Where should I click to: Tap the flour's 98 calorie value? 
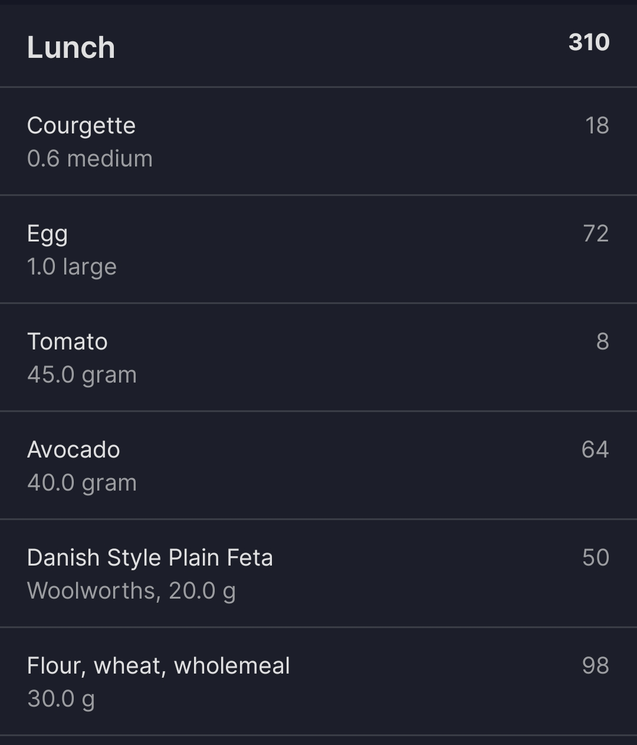click(595, 665)
